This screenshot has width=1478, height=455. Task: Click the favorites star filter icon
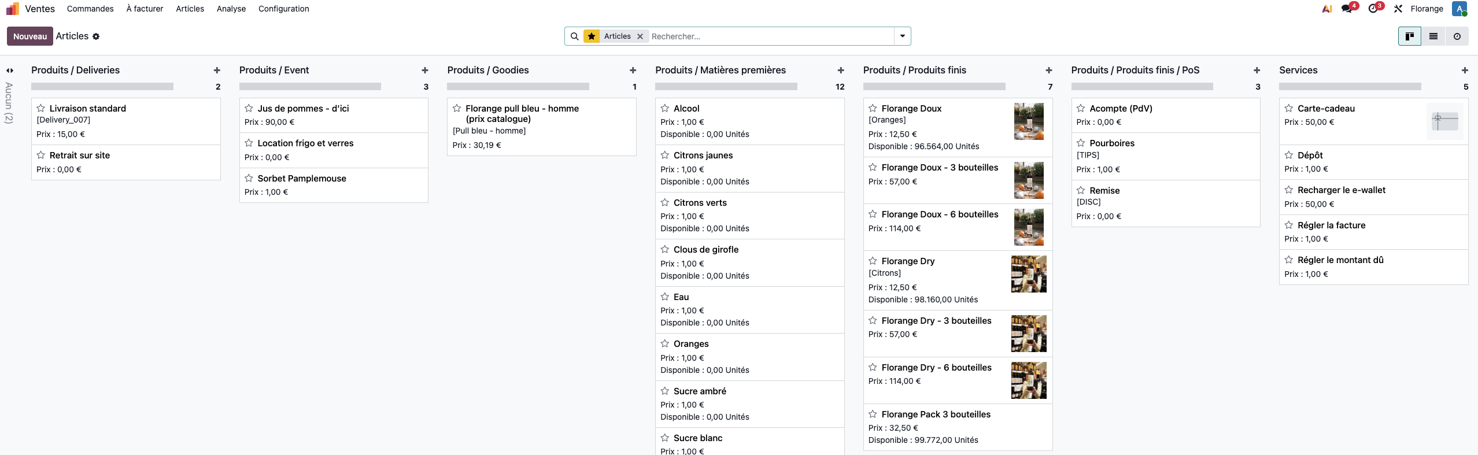tap(592, 36)
